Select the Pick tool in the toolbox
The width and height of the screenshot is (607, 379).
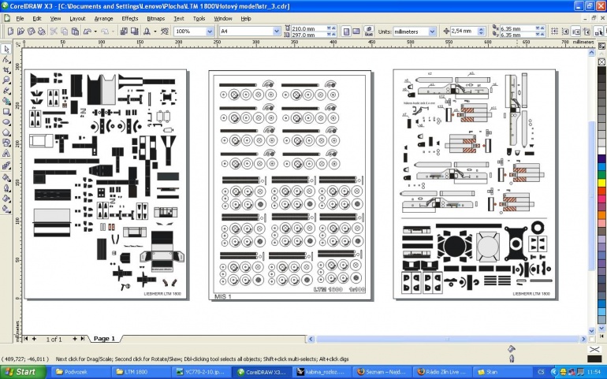click(x=6, y=49)
